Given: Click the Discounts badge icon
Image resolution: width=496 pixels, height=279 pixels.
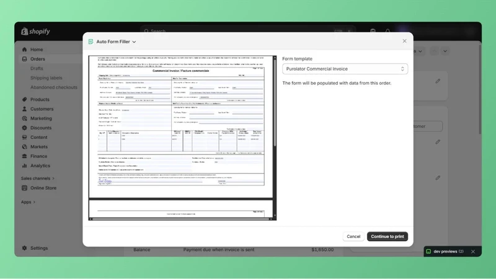Looking at the screenshot, I should (24, 128).
